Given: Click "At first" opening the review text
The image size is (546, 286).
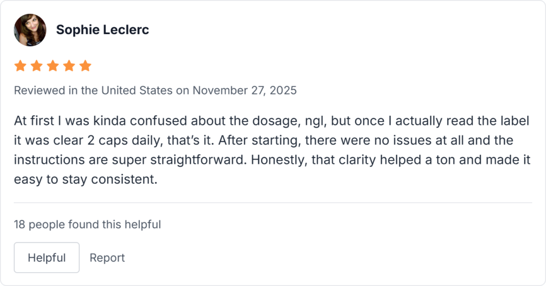Looking at the screenshot, I should click(30, 121).
